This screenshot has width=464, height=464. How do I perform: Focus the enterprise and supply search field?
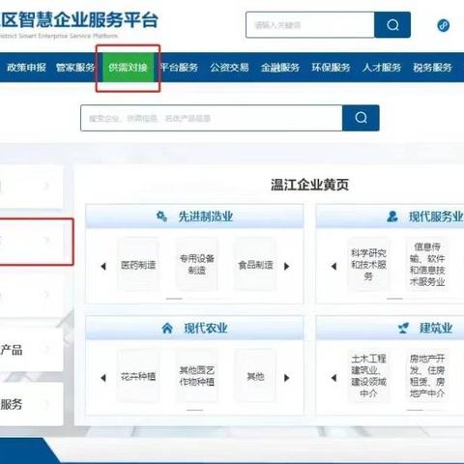tap(212, 118)
